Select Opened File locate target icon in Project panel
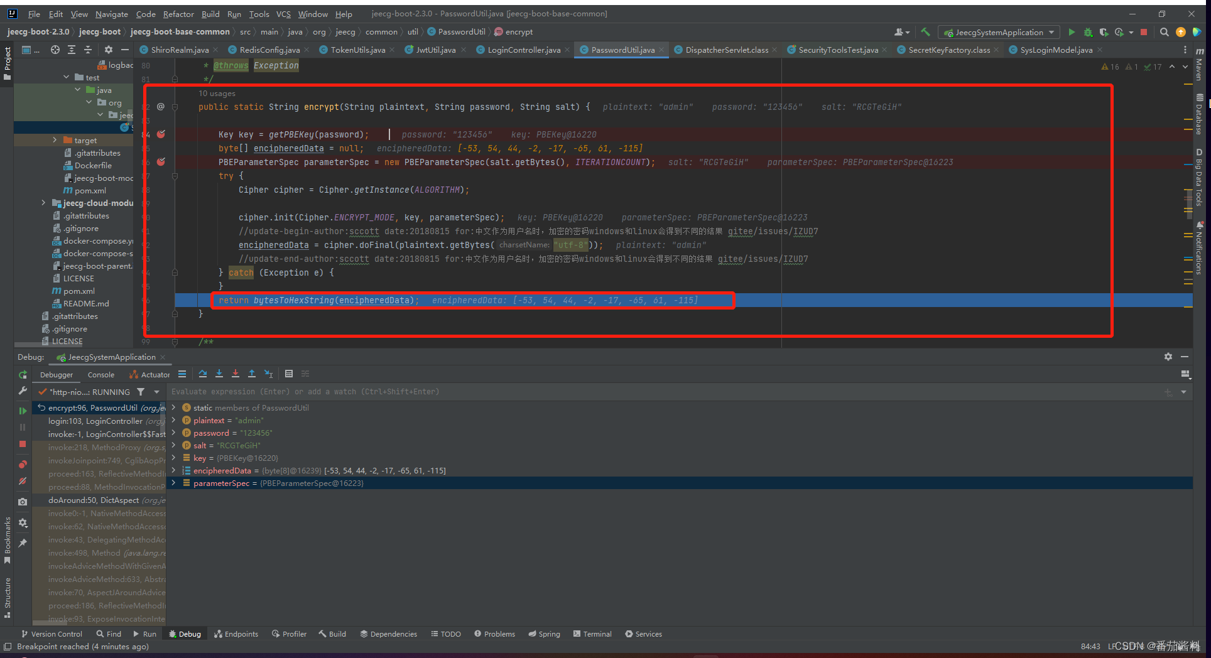Screen dimensions: 1211x658 coord(55,50)
